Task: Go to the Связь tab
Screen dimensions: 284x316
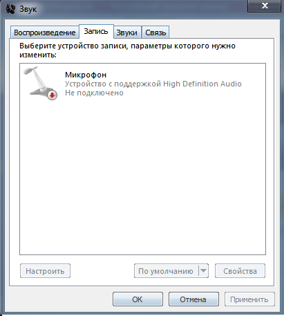Action: (x=155, y=32)
